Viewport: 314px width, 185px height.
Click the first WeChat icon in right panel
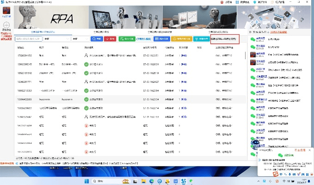pos(252,40)
